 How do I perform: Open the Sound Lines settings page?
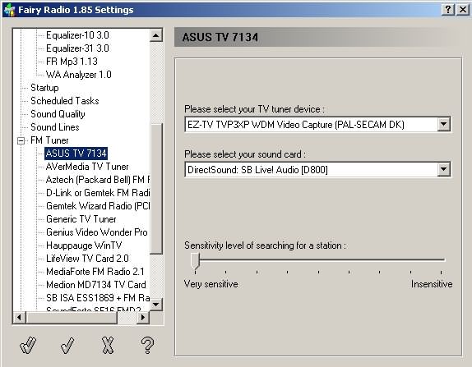(55, 127)
